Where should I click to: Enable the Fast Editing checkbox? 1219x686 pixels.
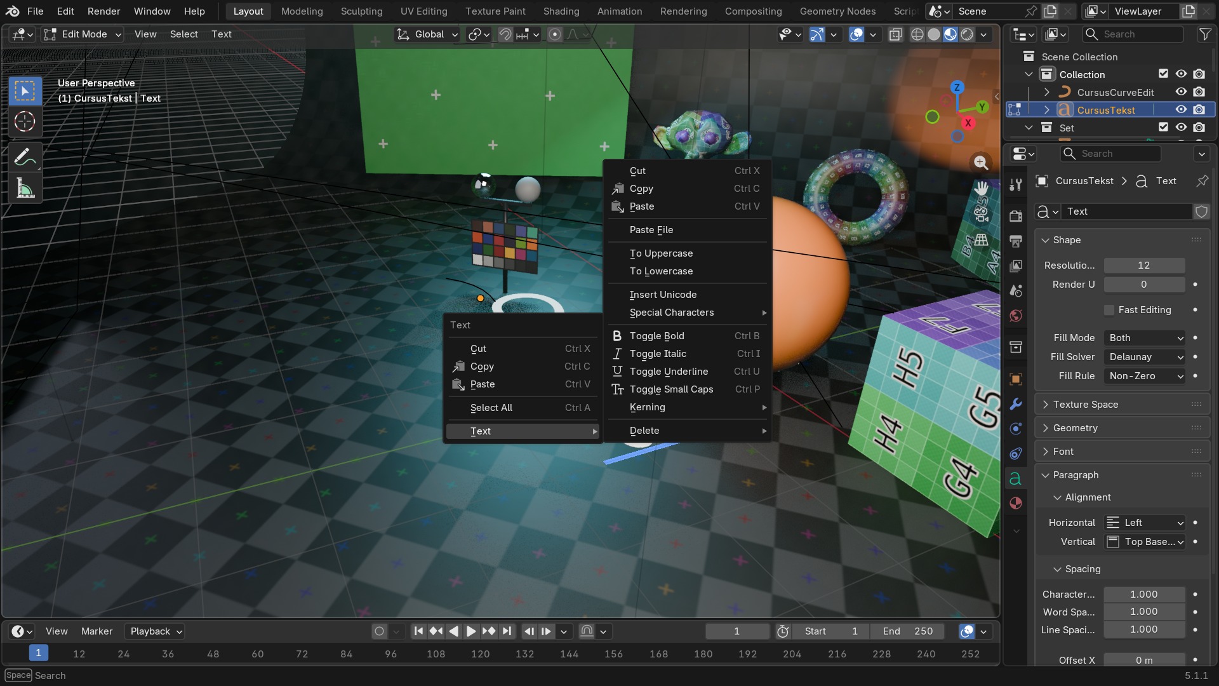(x=1109, y=310)
